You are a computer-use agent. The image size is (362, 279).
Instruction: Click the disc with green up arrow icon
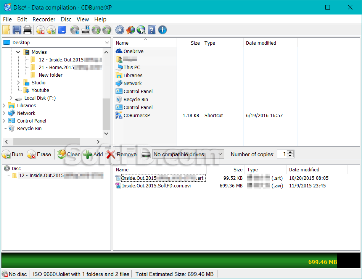(107, 30)
